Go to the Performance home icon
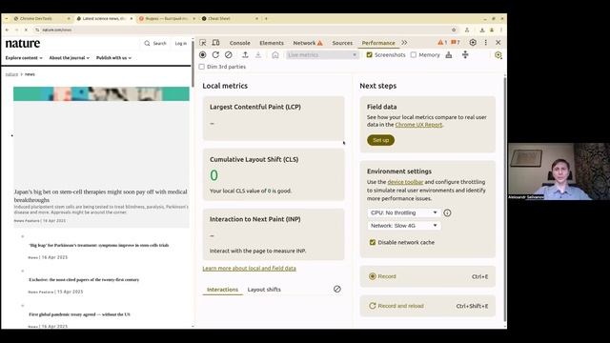This screenshot has height=343, width=610. [x=275, y=55]
